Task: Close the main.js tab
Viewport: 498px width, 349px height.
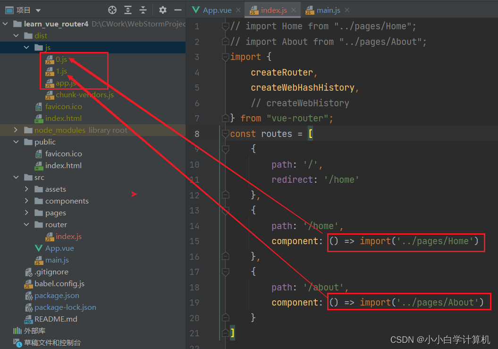Action: (347, 10)
